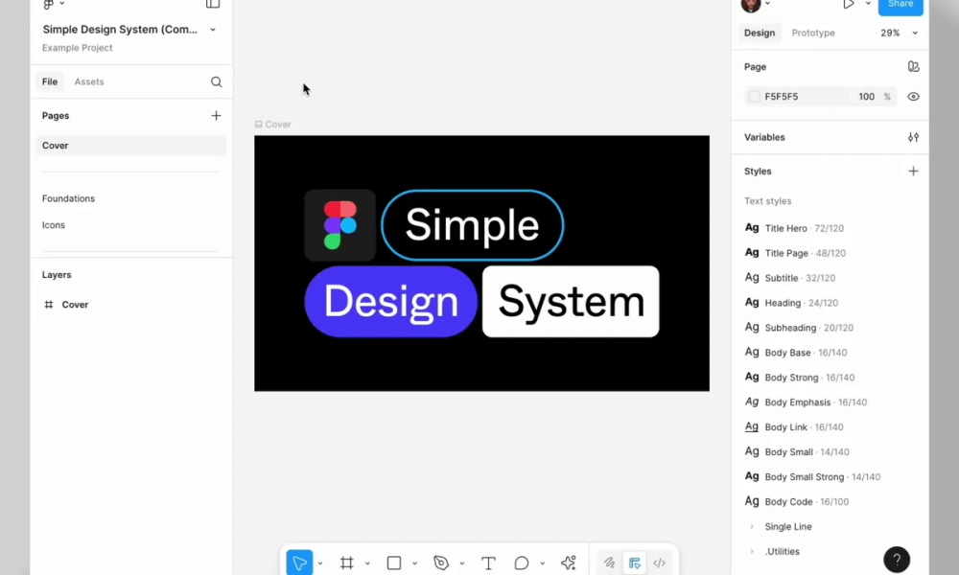
Task: Toggle page background visibility eye icon
Action: 913,97
